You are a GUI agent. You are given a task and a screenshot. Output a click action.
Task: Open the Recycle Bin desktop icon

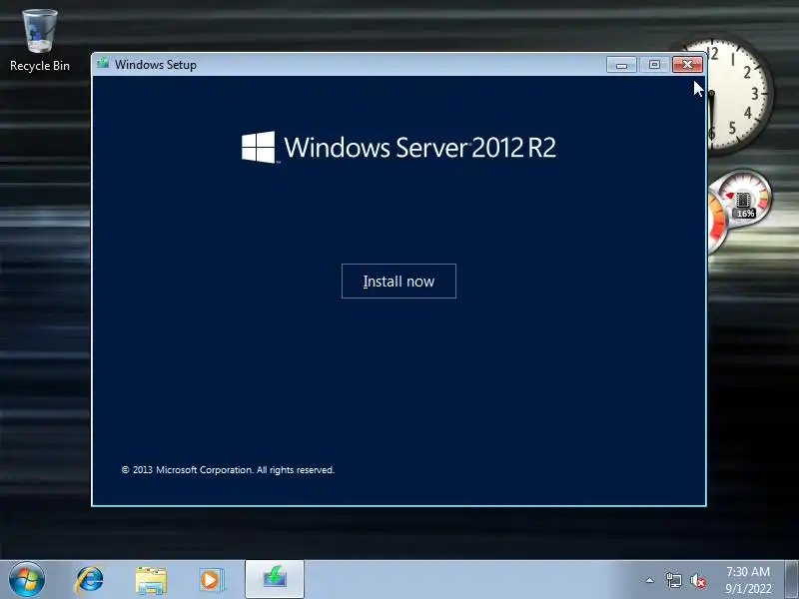pos(40,41)
